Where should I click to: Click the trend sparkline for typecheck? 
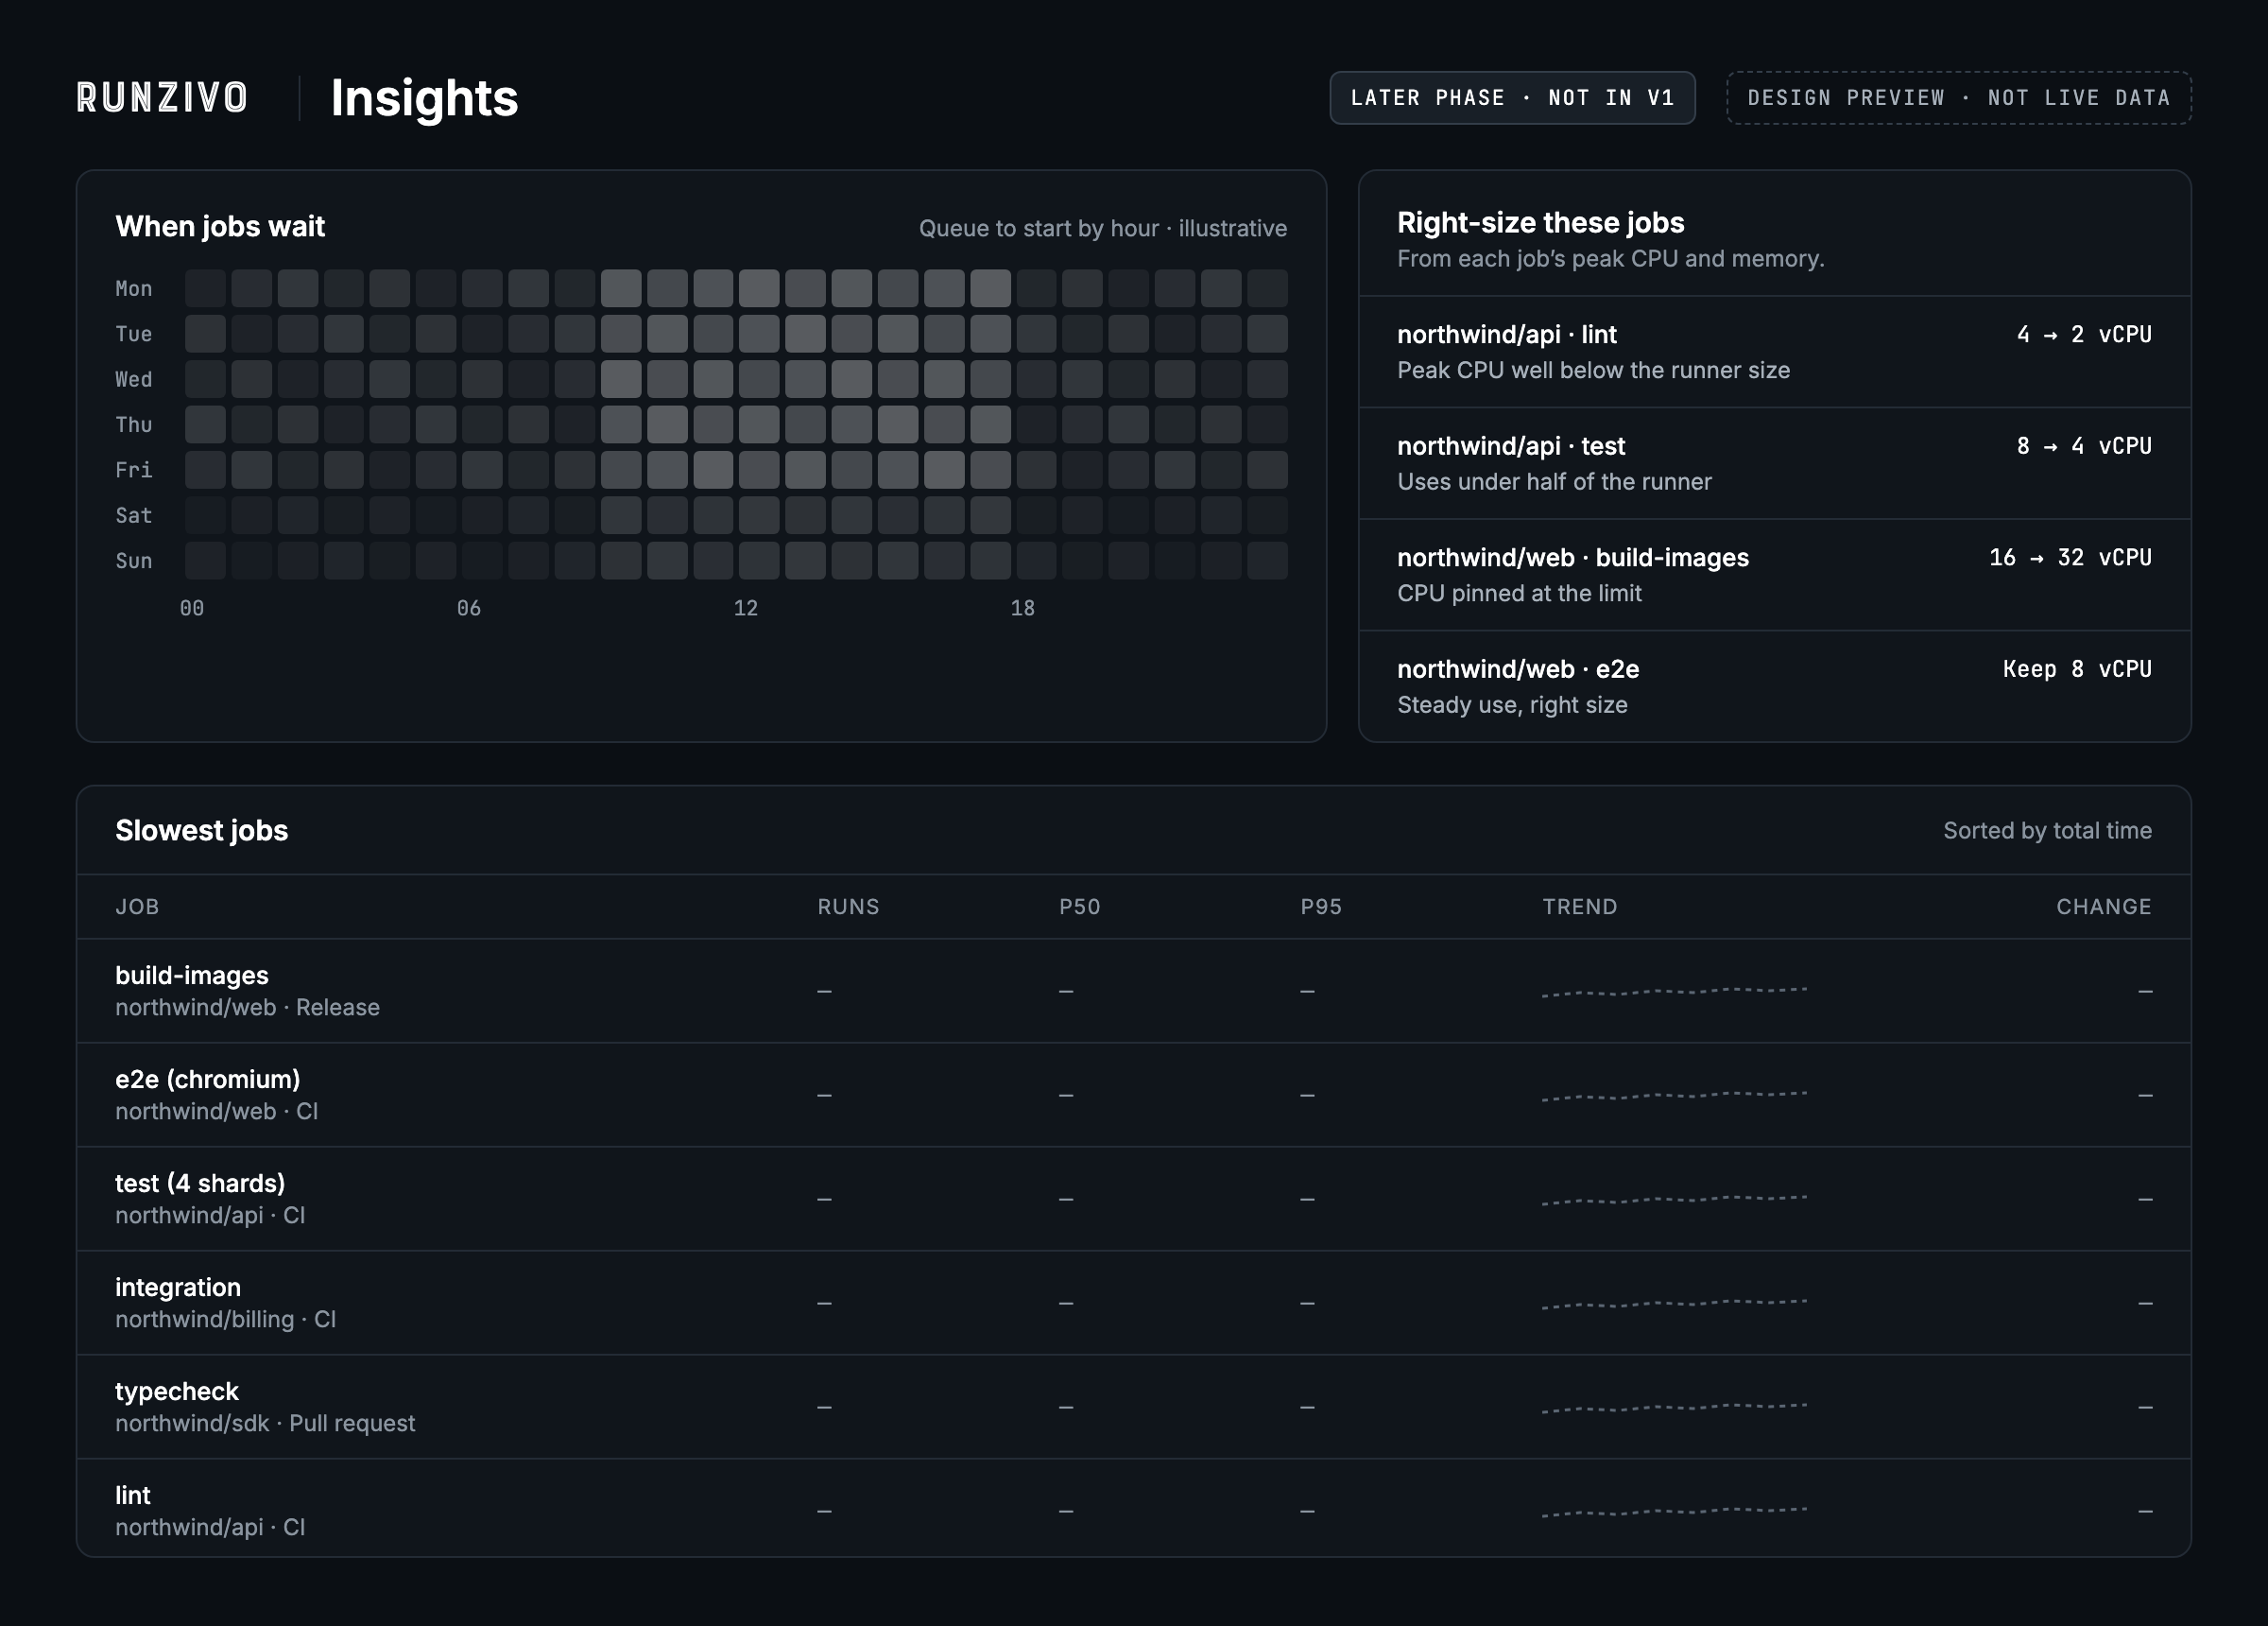point(1674,1408)
